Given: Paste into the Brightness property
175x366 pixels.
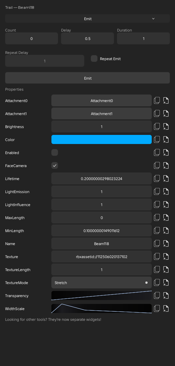Looking at the screenshot, I should click(x=166, y=126).
